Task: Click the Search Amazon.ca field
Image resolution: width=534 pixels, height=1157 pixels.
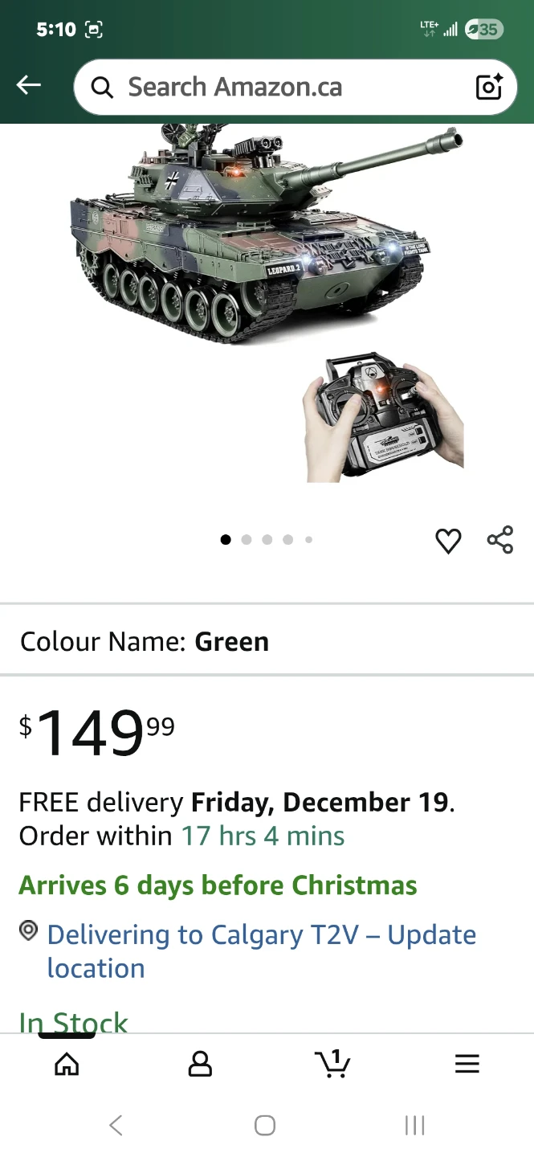Action: pyautogui.click(x=296, y=87)
